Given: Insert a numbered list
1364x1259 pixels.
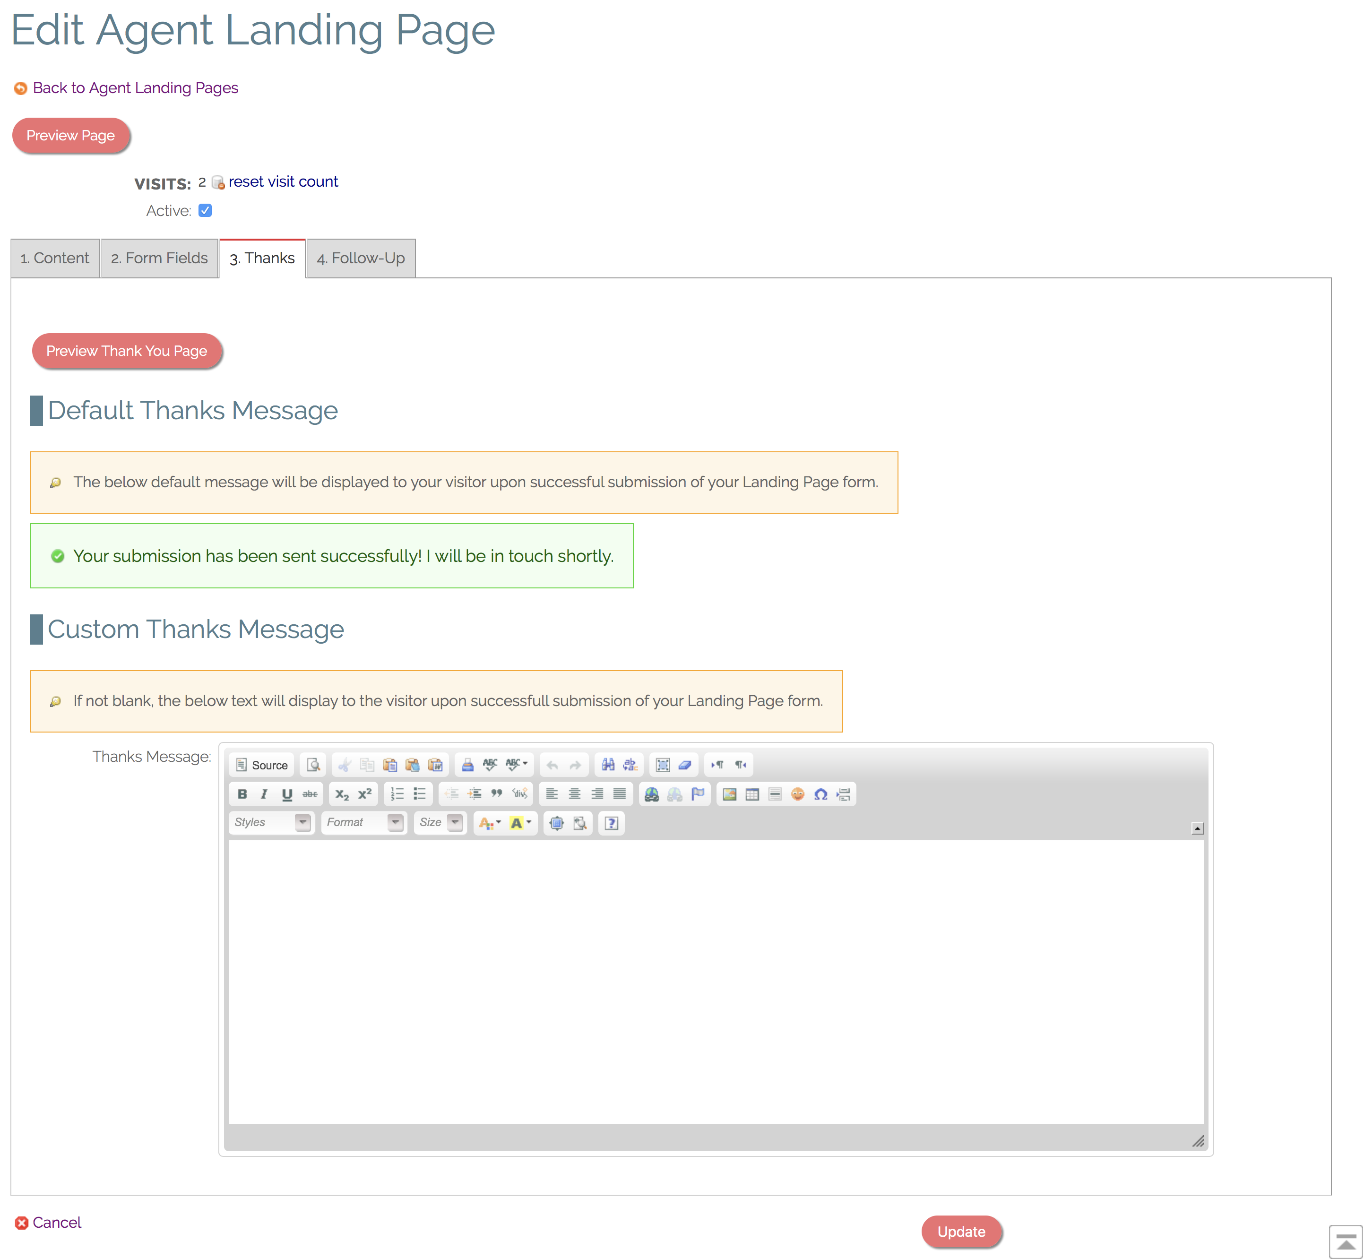Looking at the screenshot, I should tap(397, 793).
